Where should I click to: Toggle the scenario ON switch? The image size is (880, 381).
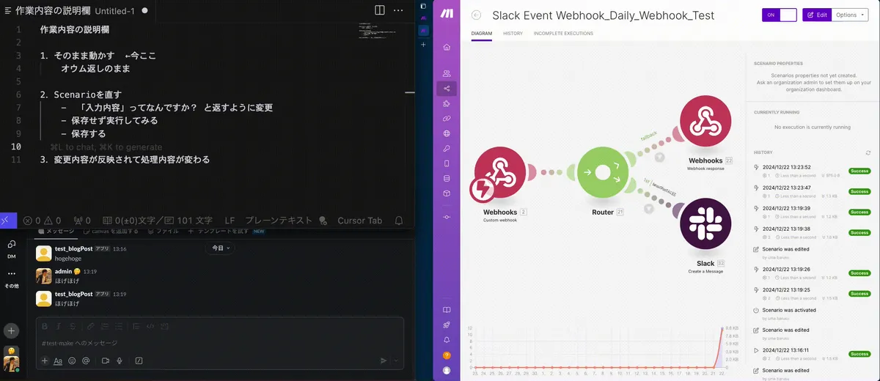coord(780,15)
